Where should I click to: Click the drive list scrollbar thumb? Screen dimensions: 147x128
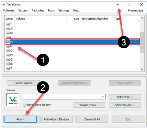pyautogui.click(x=142, y=42)
